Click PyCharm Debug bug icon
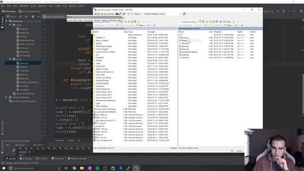Viewport: 304px width, 171px height. pyautogui.click(x=284, y=11)
